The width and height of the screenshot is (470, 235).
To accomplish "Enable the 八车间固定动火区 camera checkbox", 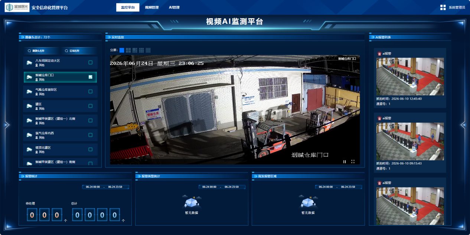I will tap(90, 62).
